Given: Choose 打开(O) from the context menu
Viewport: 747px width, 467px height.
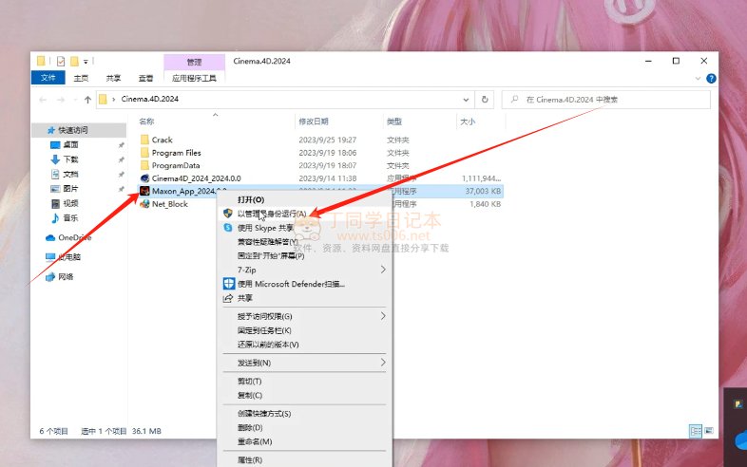Looking at the screenshot, I should 251,199.
